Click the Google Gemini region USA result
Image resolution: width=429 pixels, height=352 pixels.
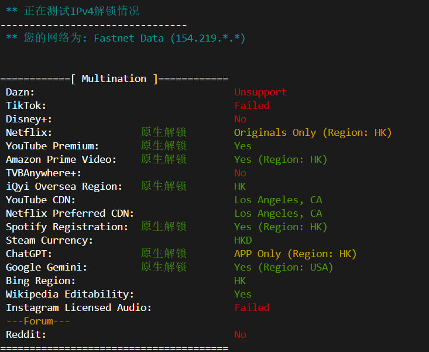point(283,267)
